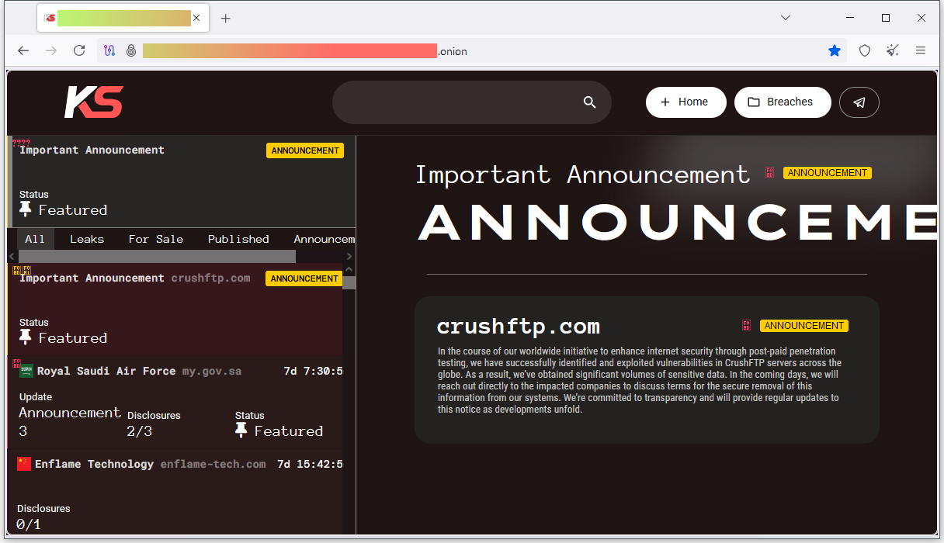Click the 7d 7:30 countdown timer
The height and width of the screenshot is (543, 944).
pos(313,371)
